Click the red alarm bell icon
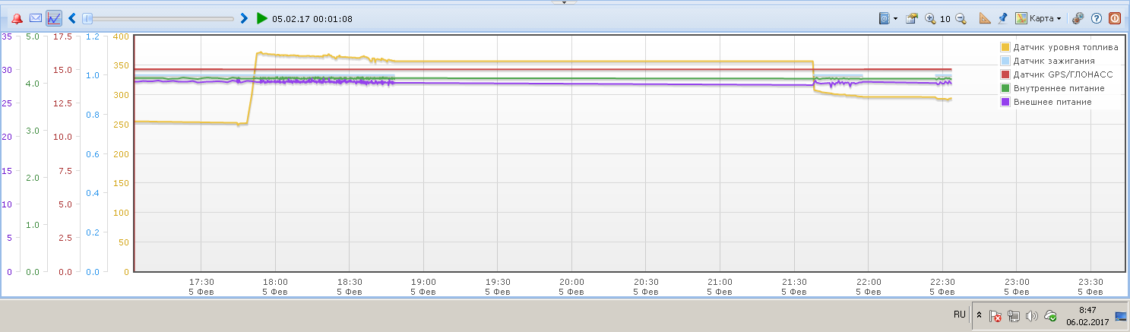The height and width of the screenshot is (332, 1130). click(17, 18)
